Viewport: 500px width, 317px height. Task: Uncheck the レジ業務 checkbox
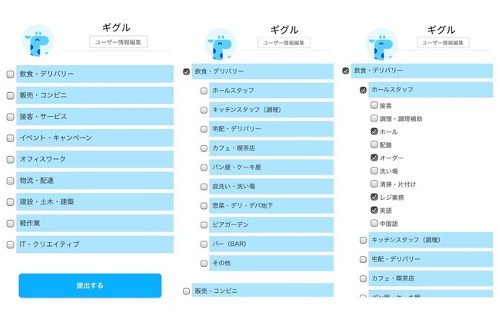(374, 197)
